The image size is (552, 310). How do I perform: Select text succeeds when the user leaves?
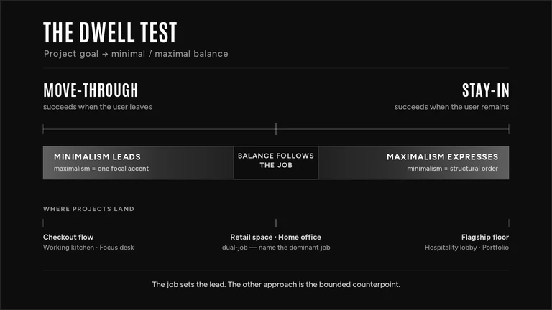pyautogui.click(x=98, y=107)
